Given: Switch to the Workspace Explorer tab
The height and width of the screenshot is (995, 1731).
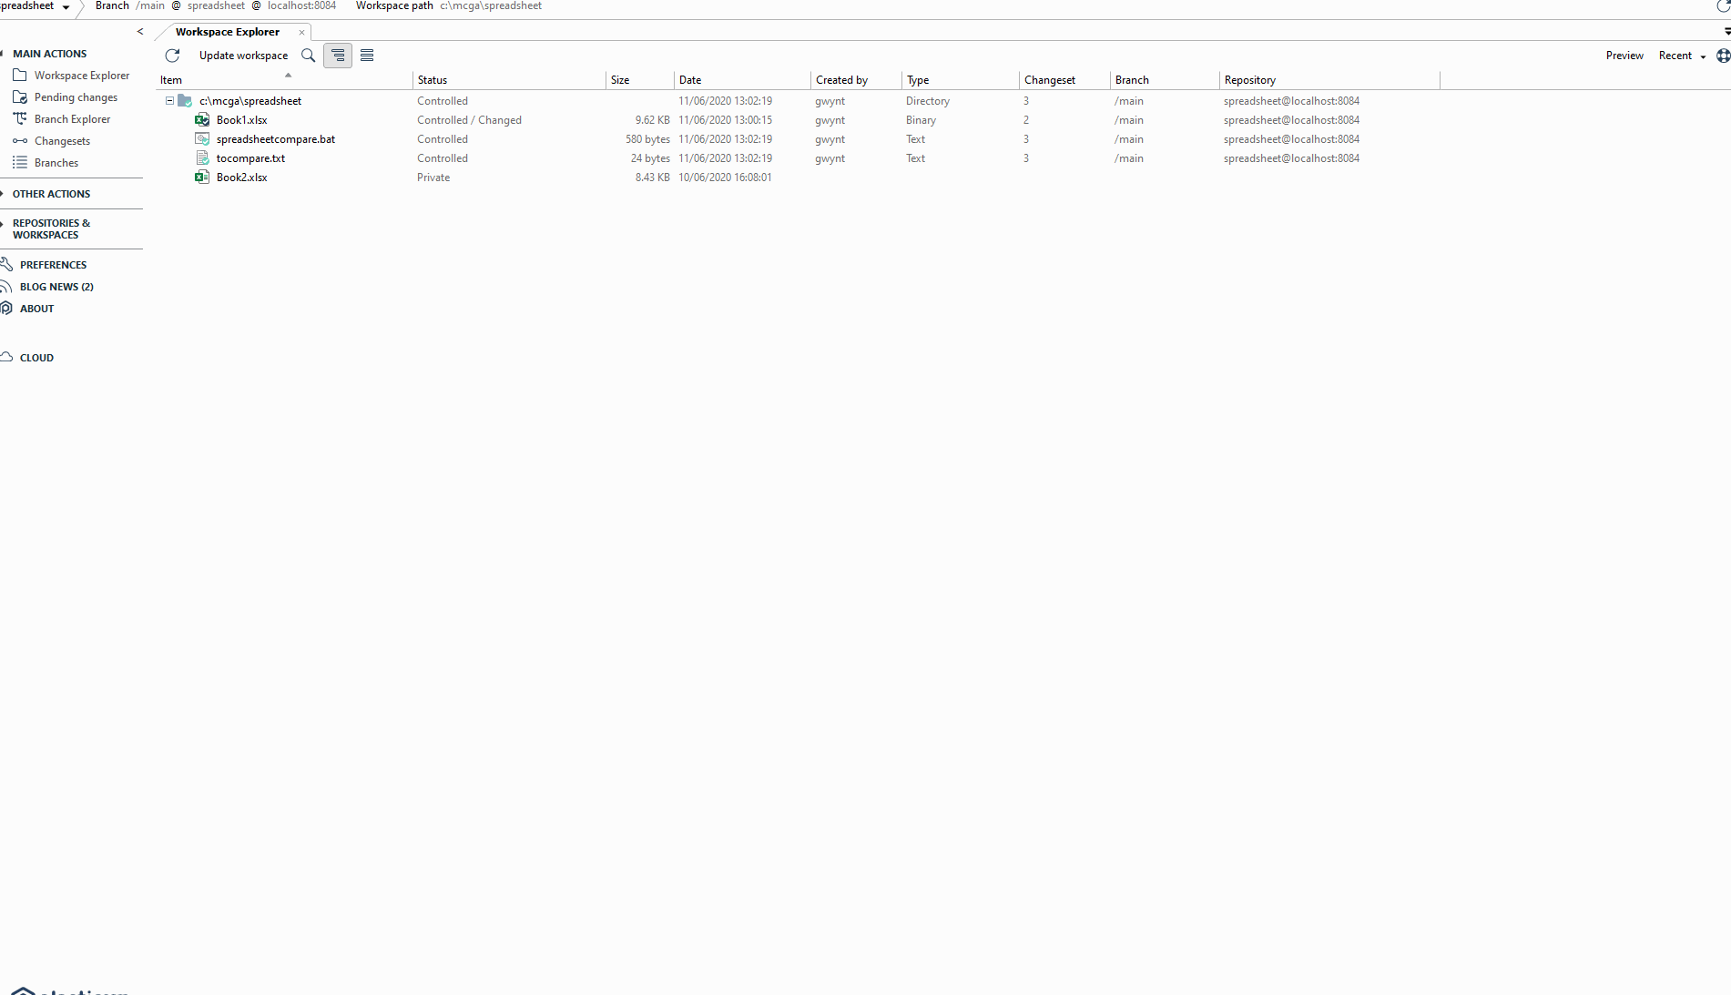Looking at the screenshot, I should click(227, 32).
